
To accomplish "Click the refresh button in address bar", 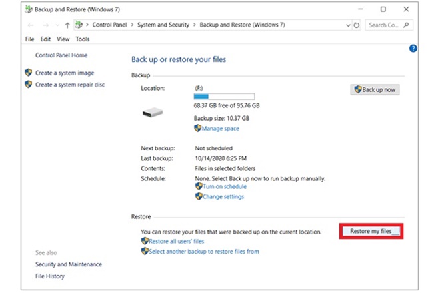I will [x=357, y=25].
